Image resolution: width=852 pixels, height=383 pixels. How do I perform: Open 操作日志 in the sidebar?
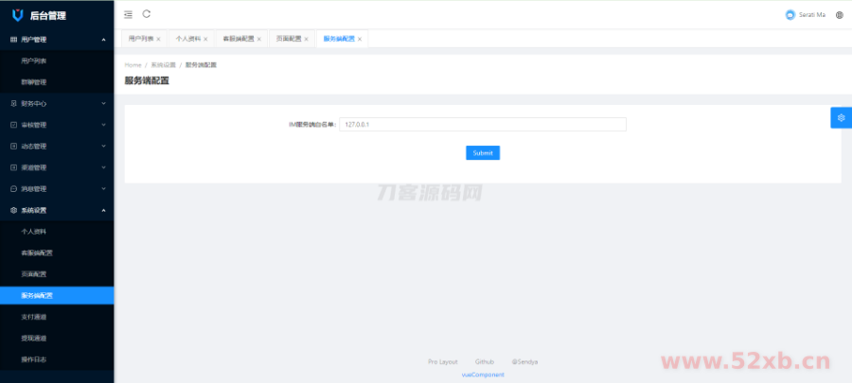click(34, 359)
